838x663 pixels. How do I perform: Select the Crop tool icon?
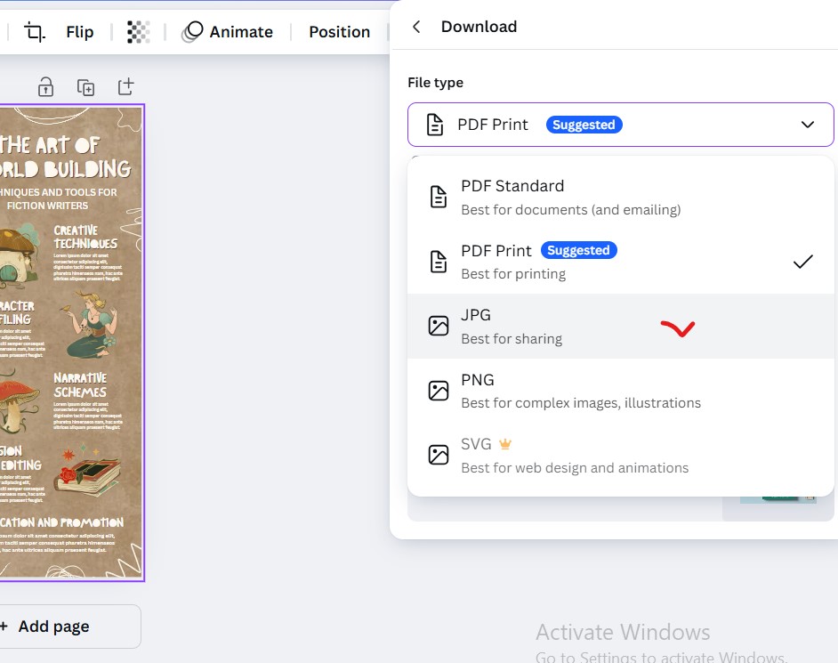tap(35, 32)
